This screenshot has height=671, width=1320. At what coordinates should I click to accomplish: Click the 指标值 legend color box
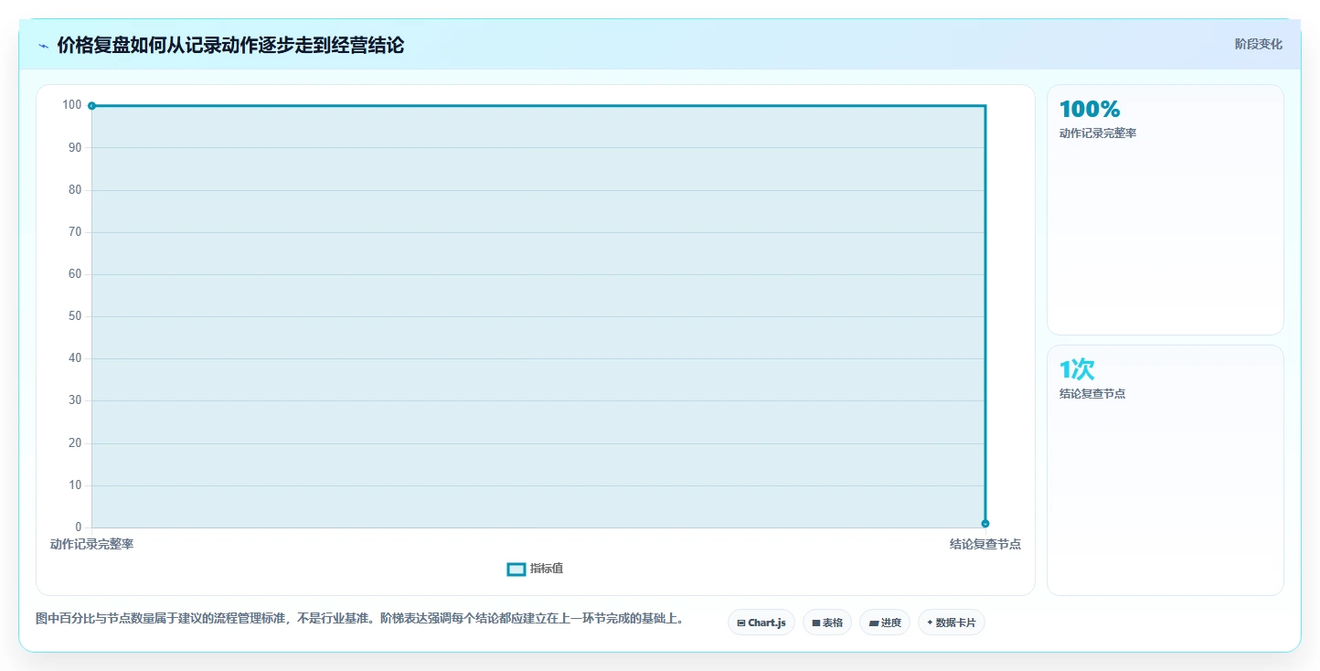516,569
